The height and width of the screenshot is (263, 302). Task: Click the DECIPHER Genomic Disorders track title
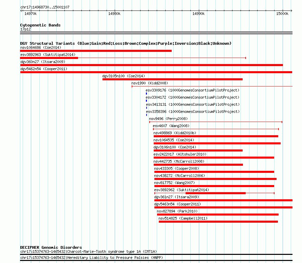[51, 247]
